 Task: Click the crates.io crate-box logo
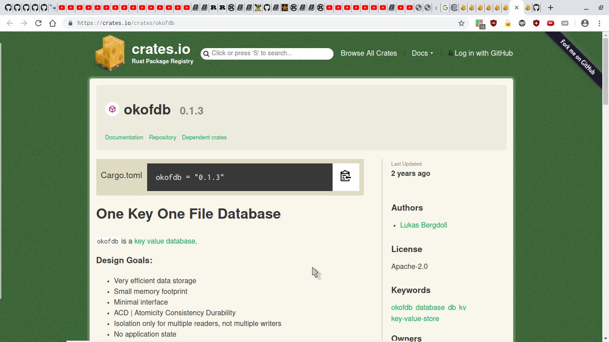coord(110,53)
